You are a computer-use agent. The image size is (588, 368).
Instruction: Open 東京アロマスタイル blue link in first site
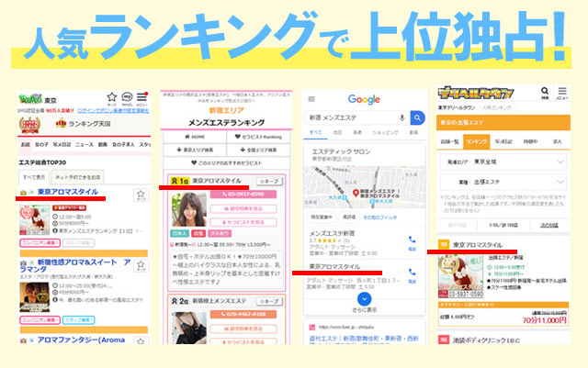[x=68, y=192]
